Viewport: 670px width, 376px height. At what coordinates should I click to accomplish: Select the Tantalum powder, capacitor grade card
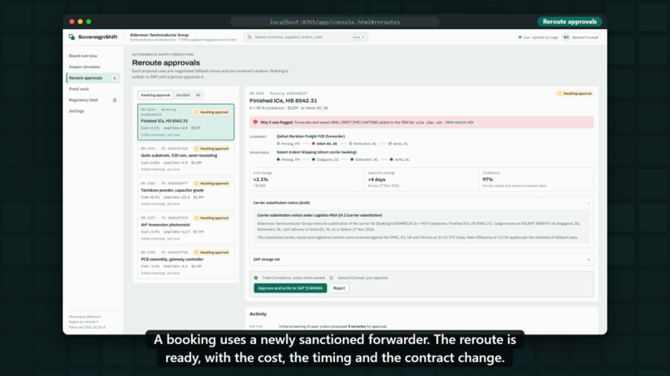click(186, 193)
